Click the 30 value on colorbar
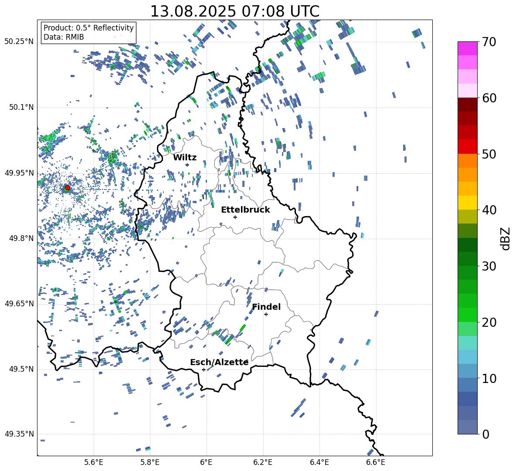The image size is (516, 471). click(489, 266)
